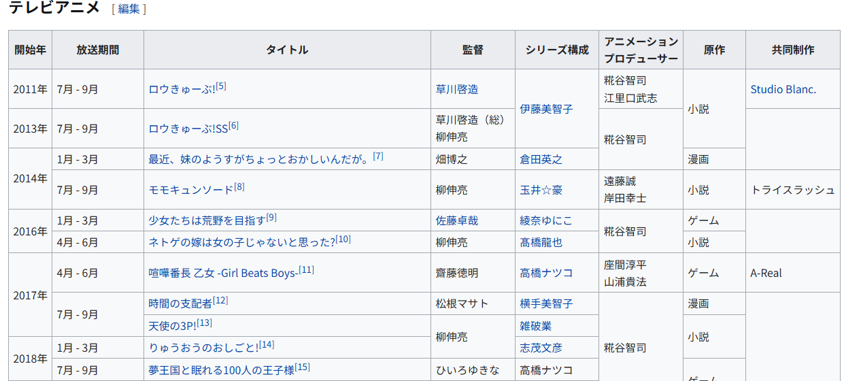861x381 pixels.
Task: Click the 編集 edit link beside テレビアニメ
Action: point(129,9)
